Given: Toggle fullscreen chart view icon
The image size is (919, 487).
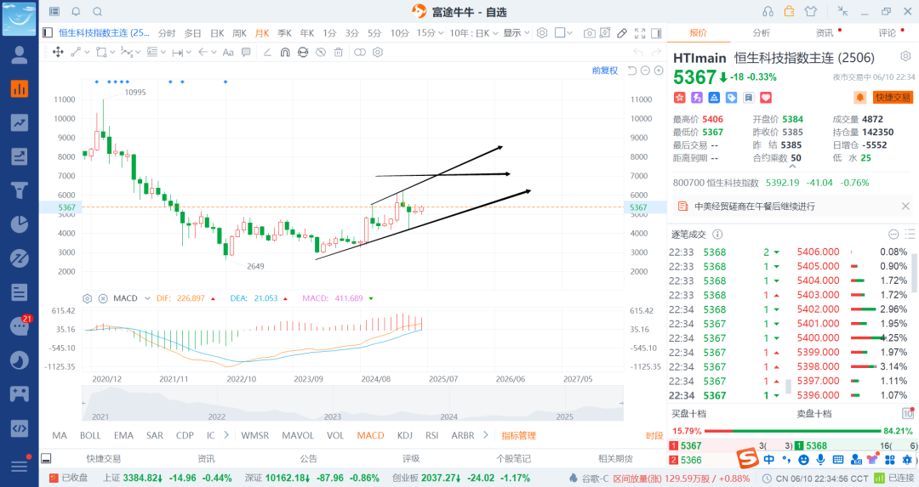Looking at the screenshot, I should click(640, 33).
